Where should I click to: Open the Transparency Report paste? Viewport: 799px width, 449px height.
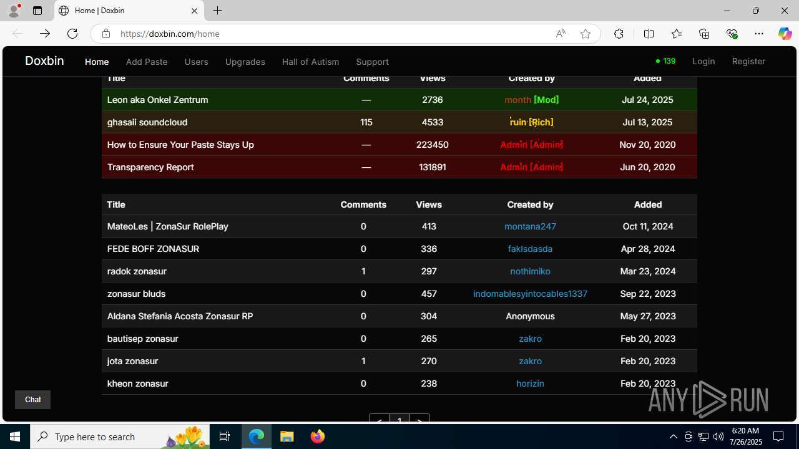pos(150,167)
